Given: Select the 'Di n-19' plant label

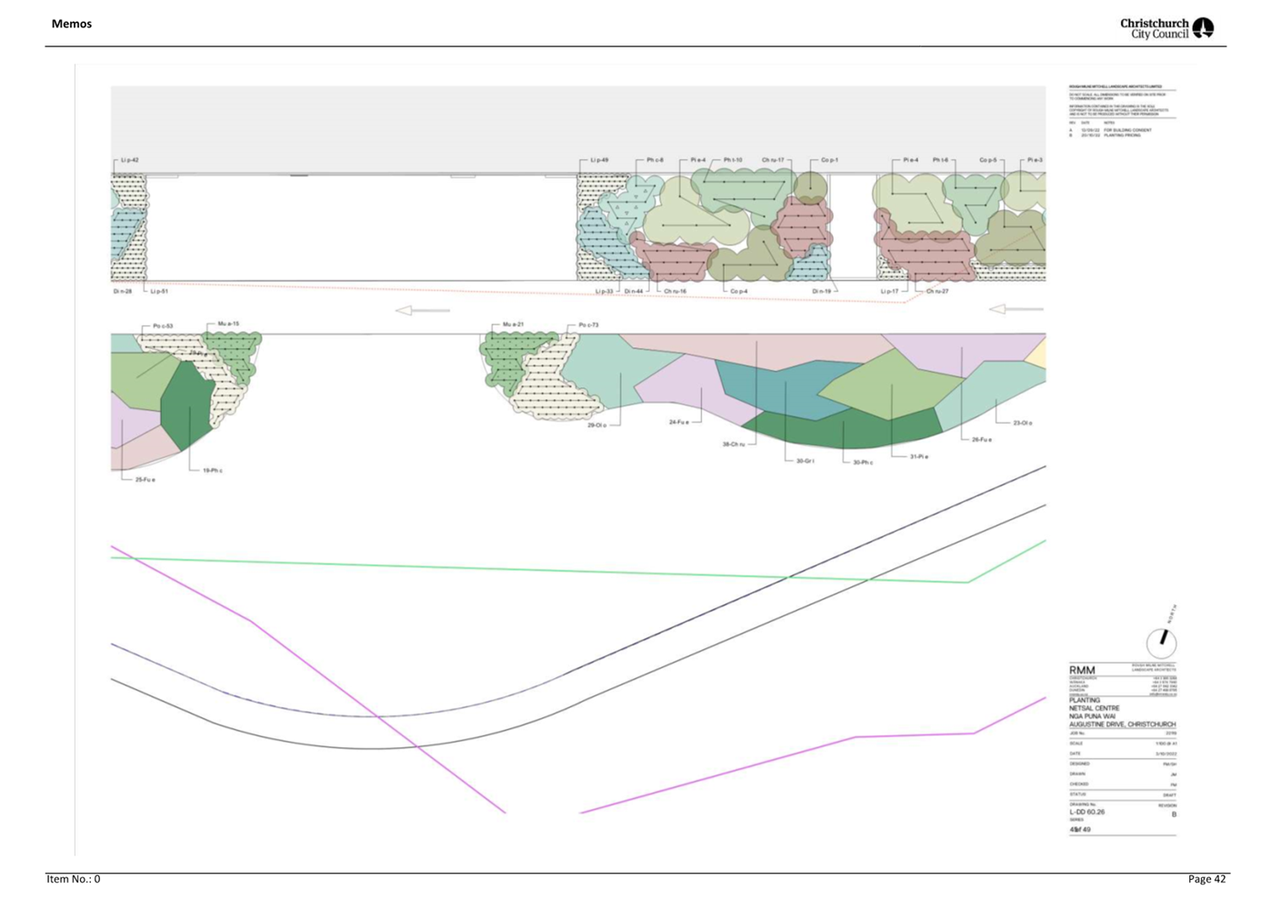Looking at the screenshot, I should pos(821,292).
